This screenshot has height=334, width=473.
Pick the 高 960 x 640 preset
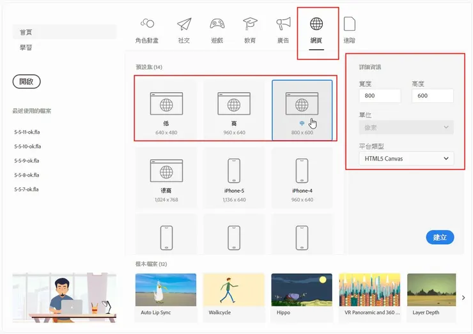[234, 110]
